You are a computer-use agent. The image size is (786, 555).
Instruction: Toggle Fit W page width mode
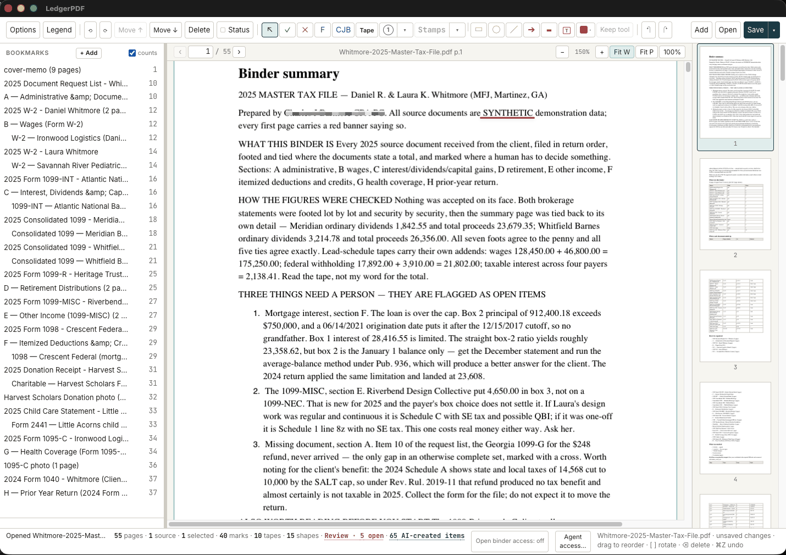(x=622, y=52)
